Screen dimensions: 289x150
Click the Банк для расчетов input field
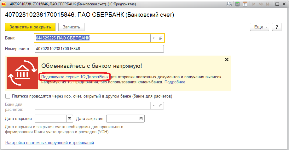(x=93, y=106)
